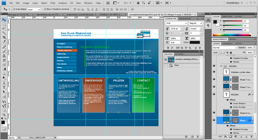Switch to responsive_voorbeeld.png document tab

pos(80,15)
